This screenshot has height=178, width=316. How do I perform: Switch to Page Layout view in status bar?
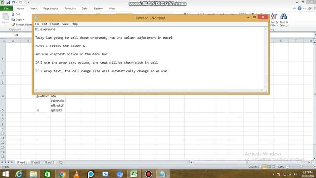[x=269, y=167]
